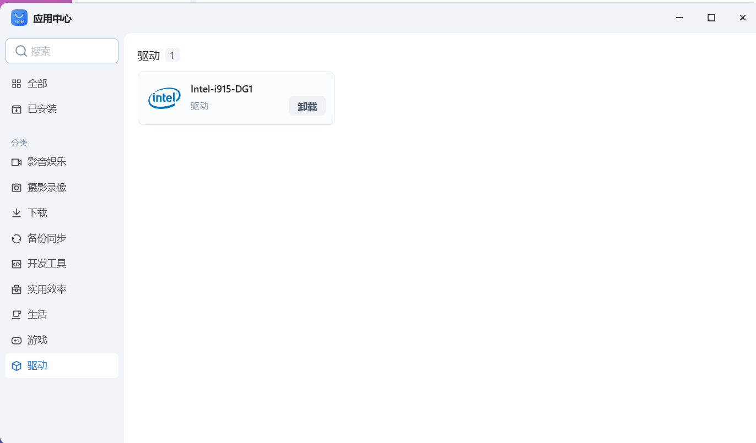Image resolution: width=756 pixels, height=443 pixels.
Task: Go to 下载 category
Action: [x=62, y=213]
